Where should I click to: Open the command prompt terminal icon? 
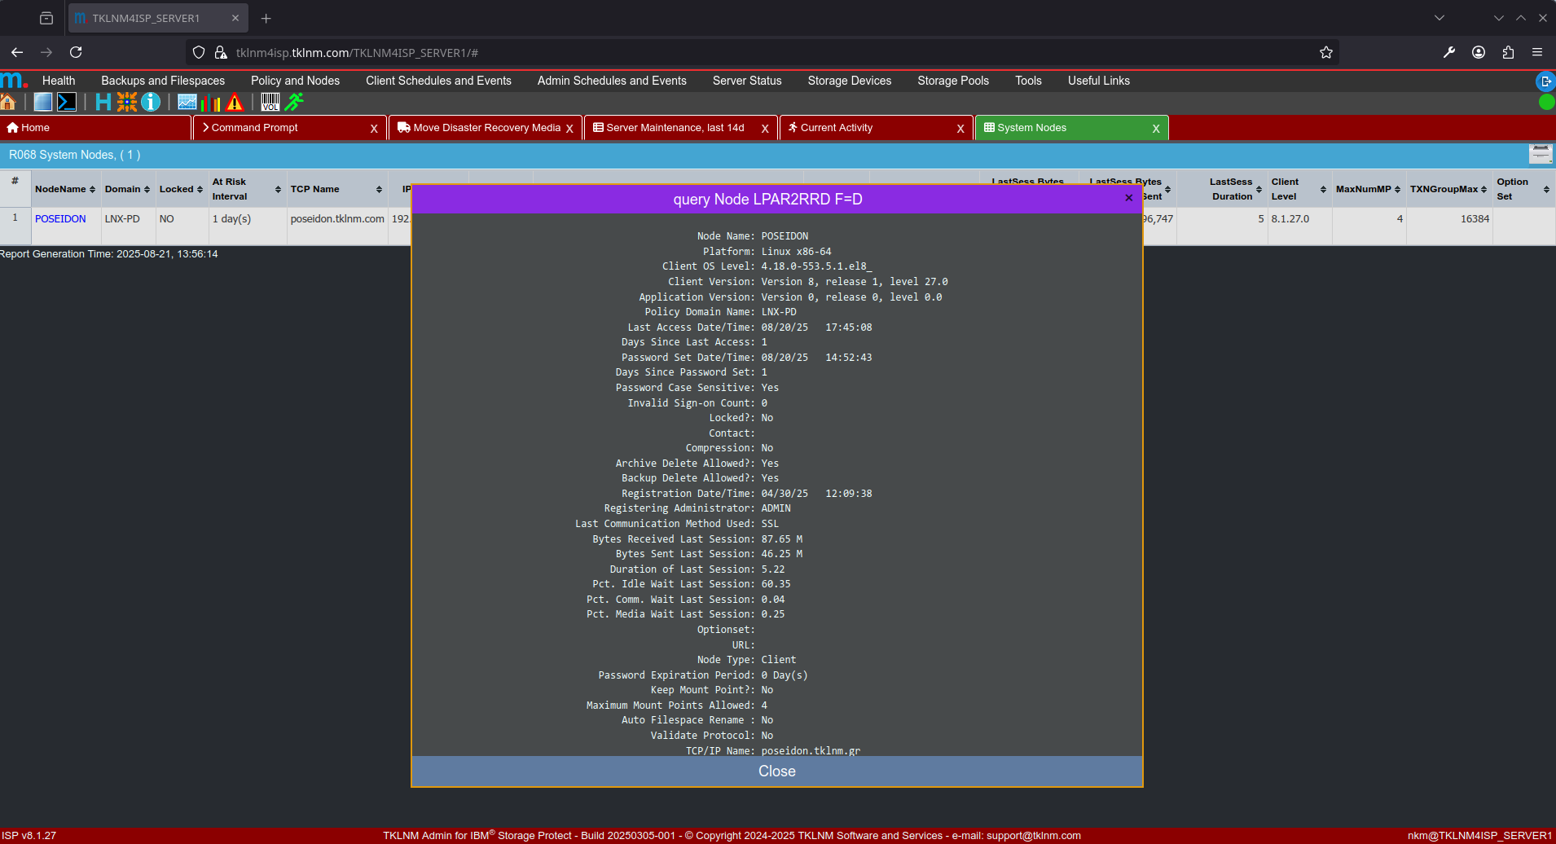pos(67,102)
